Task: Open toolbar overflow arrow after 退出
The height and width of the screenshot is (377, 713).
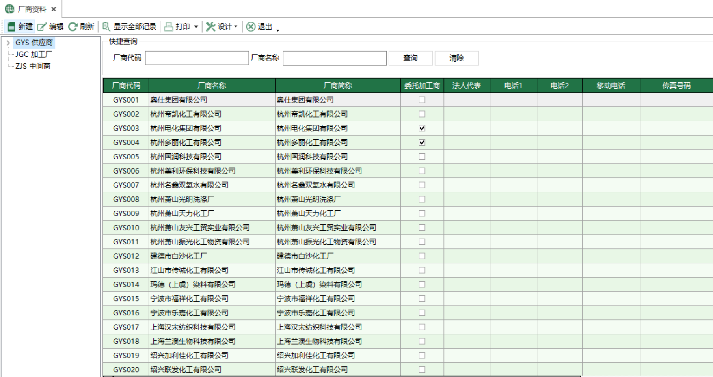Action: 278,30
